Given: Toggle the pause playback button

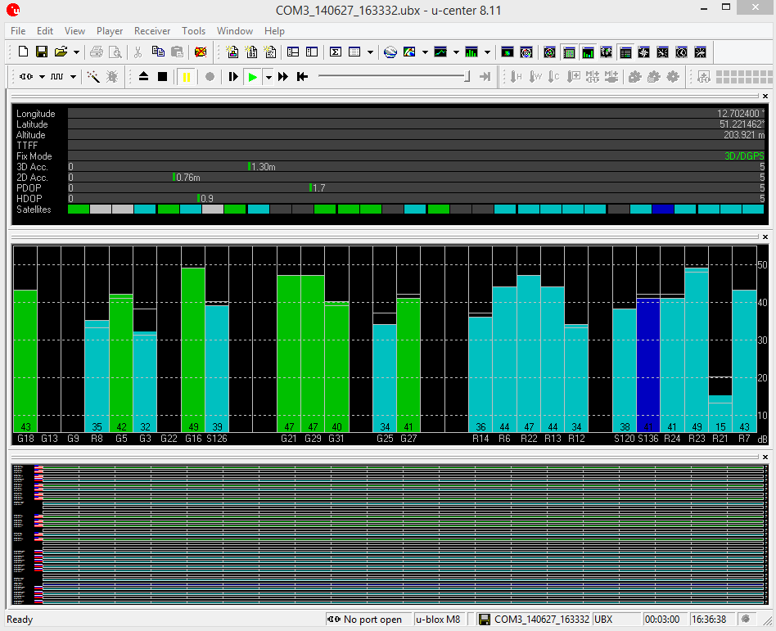Looking at the screenshot, I should [186, 77].
